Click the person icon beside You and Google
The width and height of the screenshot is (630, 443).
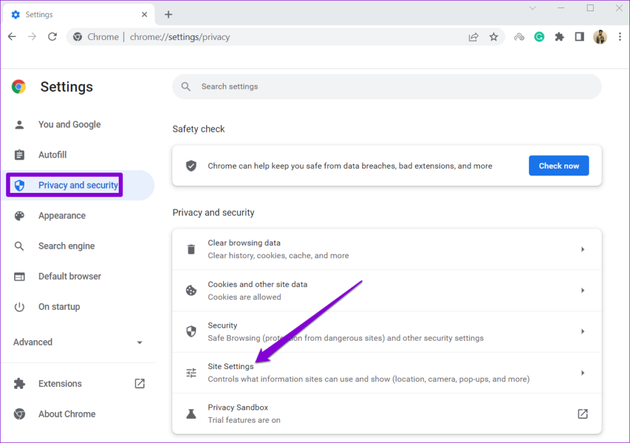click(19, 124)
